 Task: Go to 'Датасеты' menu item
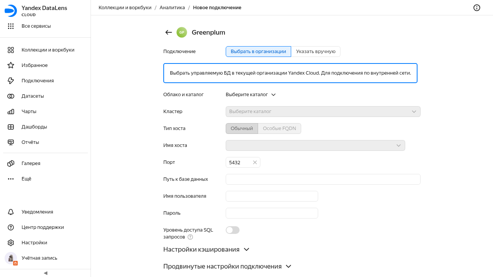tap(33, 96)
